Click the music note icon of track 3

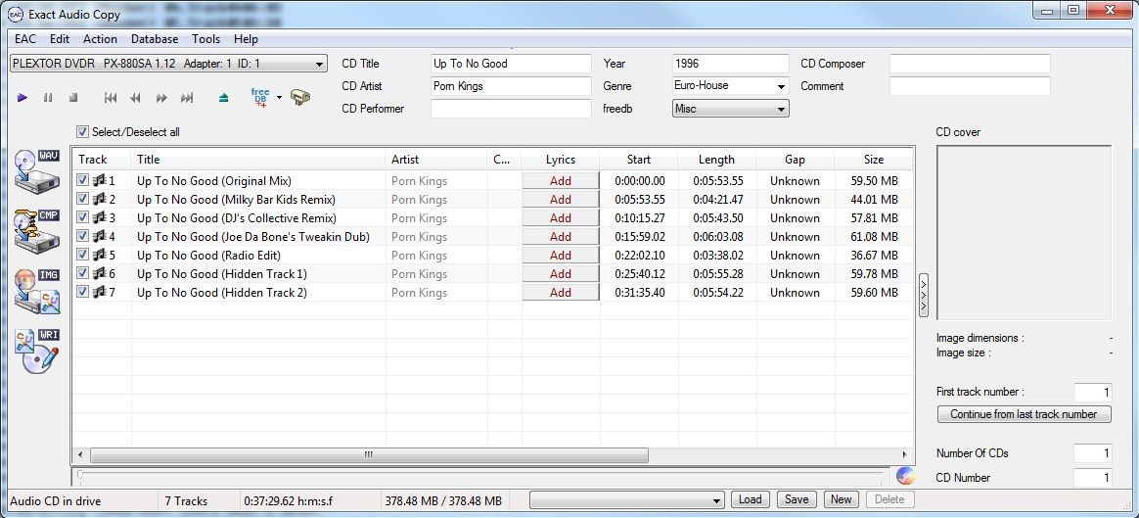(100, 218)
